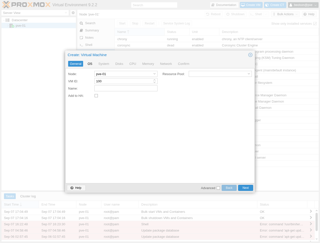This screenshot has width=320, height=243.
Task: Click the Reboot node button
Action: coord(214,14)
